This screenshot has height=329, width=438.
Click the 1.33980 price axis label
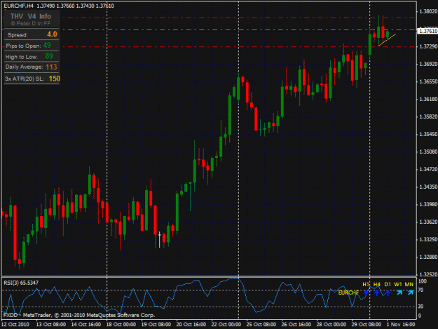428,204
